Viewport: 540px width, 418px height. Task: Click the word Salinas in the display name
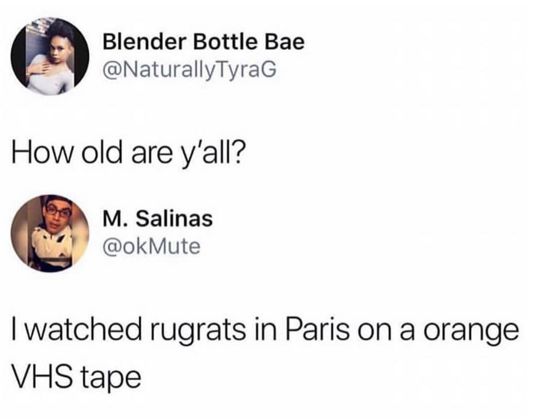(x=174, y=219)
